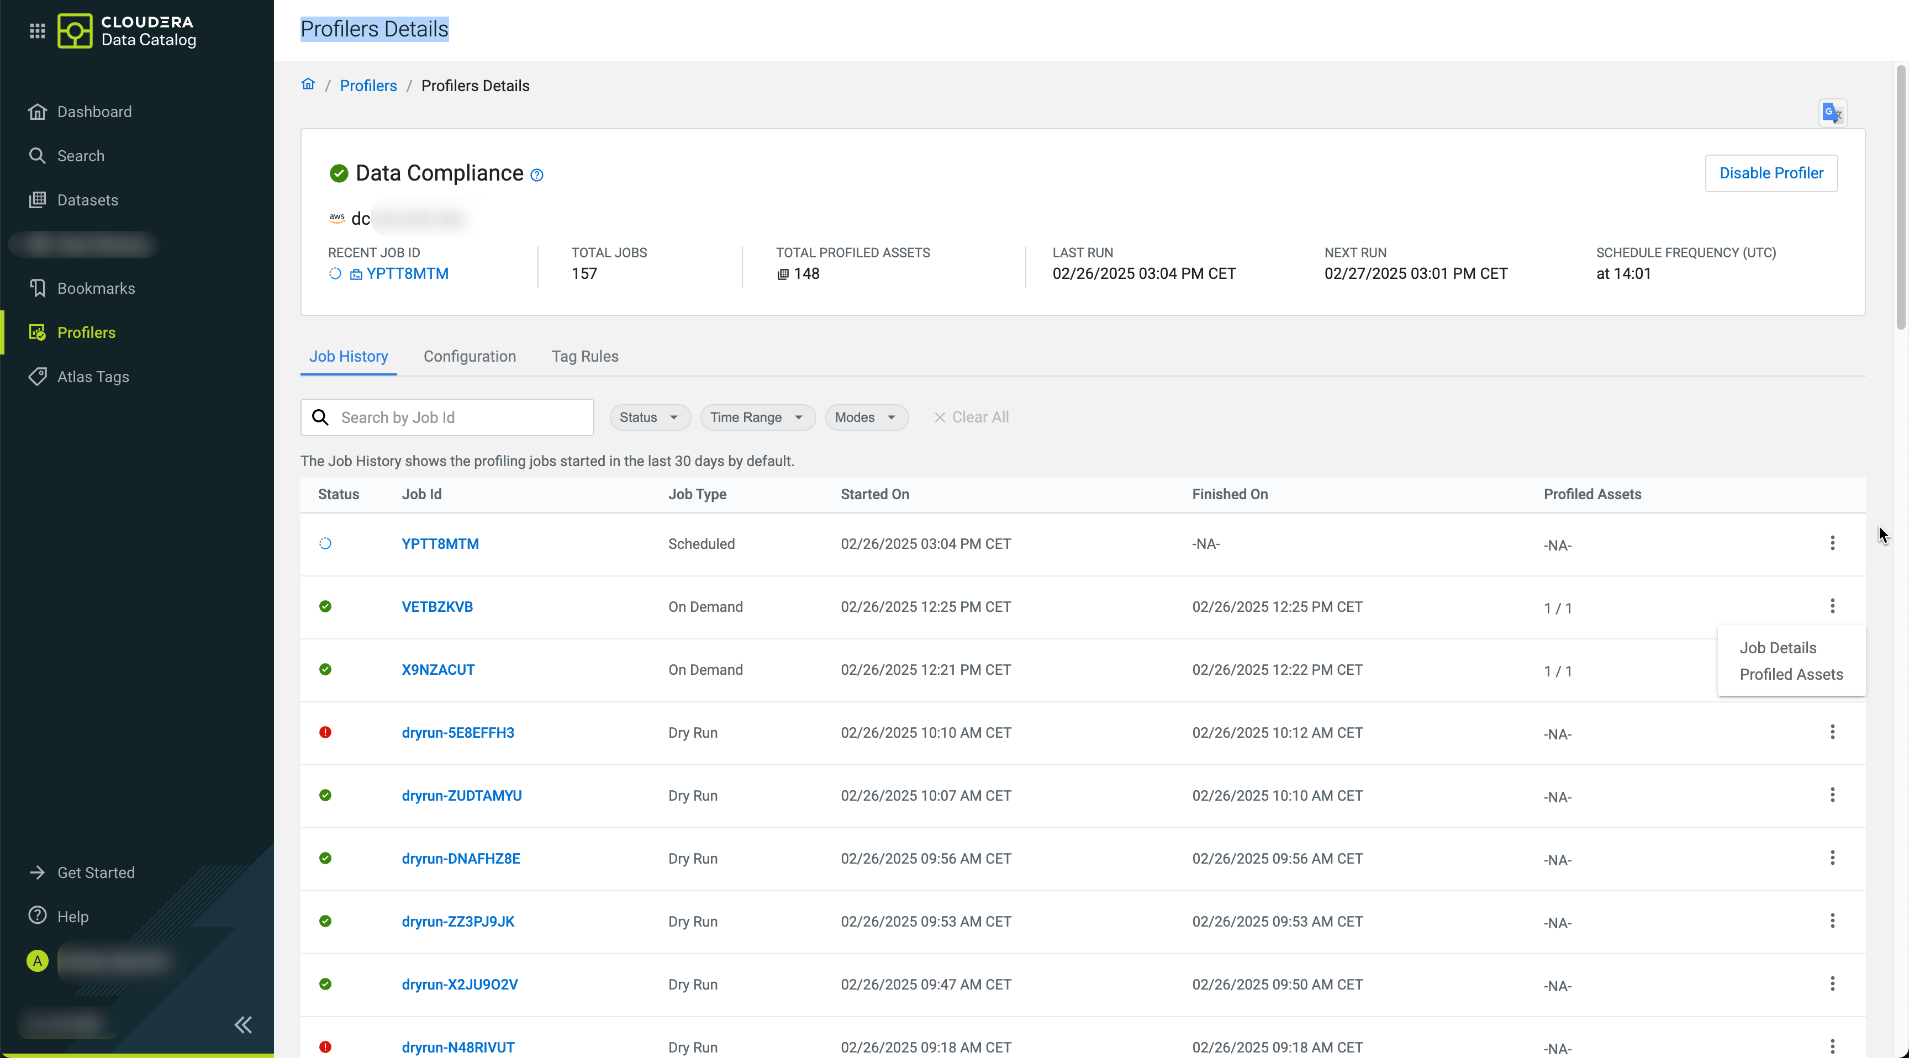Click the Data Compliance help icon
This screenshot has width=1909, height=1058.
click(x=537, y=175)
